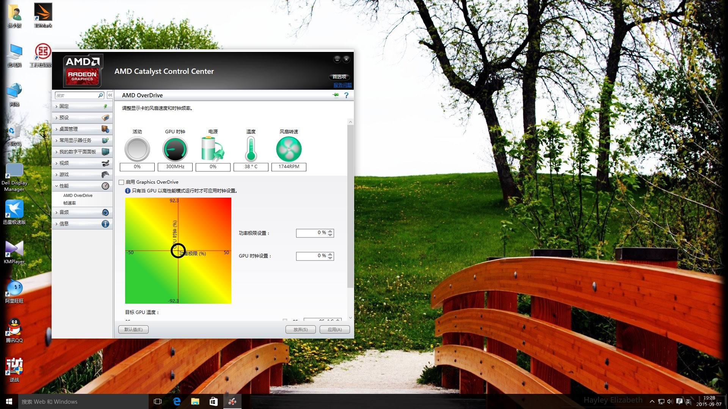The height and width of the screenshot is (409, 728).
Task: Expand the 信息 sidebar category
Action: pos(82,224)
